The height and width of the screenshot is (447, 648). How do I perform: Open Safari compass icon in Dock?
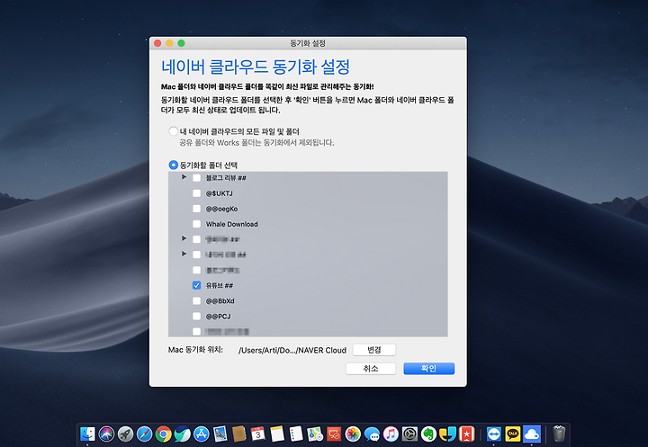(x=144, y=434)
